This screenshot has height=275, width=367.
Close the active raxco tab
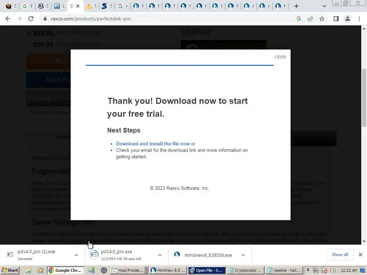click(x=78, y=6)
